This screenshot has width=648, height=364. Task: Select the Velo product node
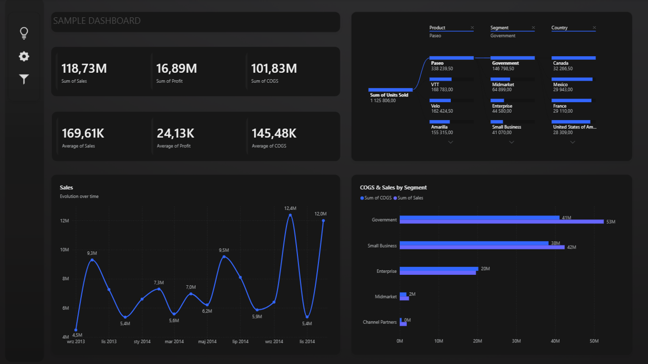451,107
